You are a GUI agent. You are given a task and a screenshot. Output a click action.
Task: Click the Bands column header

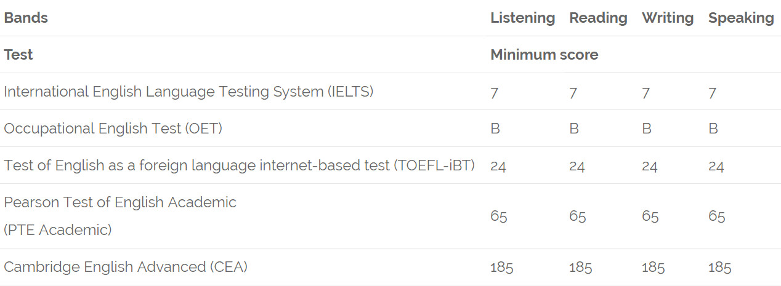click(x=26, y=18)
